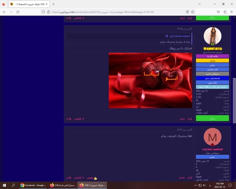This screenshot has width=236, height=189.
Task: Switch to Chrome Facebook taskbar window
Action: pos(33,185)
